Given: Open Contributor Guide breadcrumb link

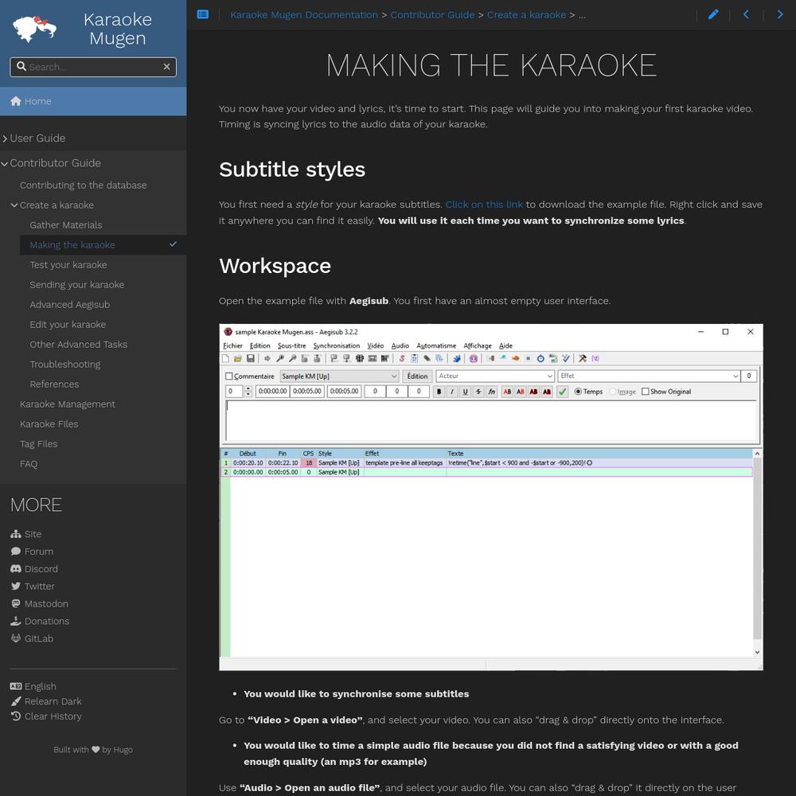Looking at the screenshot, I should (x=432, y=14).
